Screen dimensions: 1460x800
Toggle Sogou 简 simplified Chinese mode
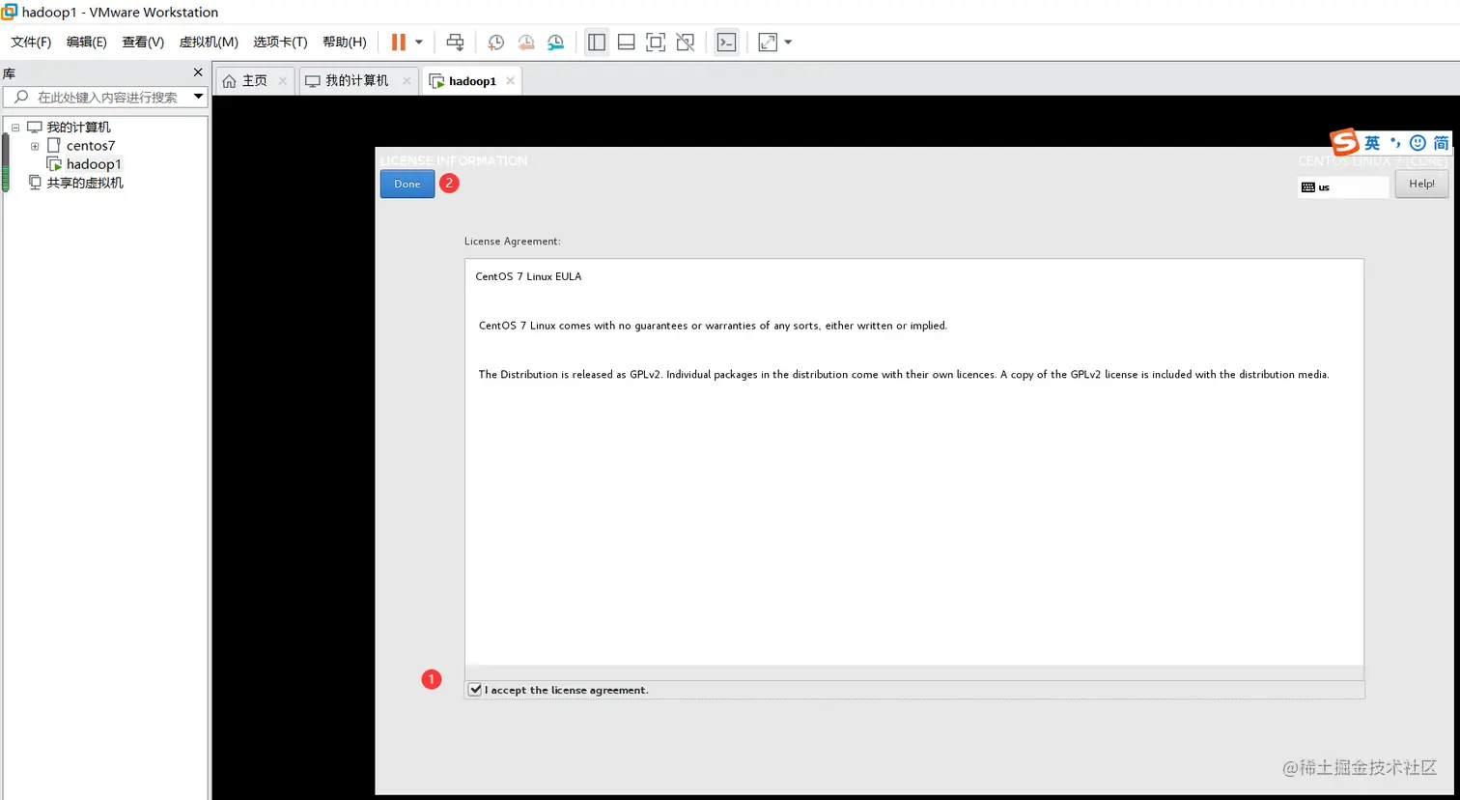(1441, 143)
